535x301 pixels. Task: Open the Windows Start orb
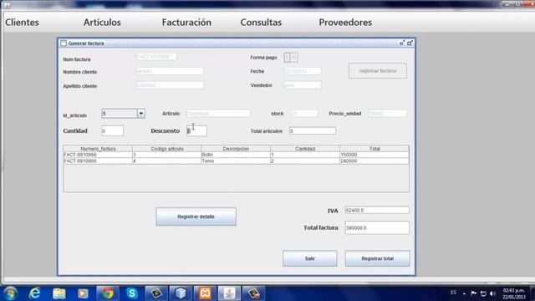click(10, 293)
